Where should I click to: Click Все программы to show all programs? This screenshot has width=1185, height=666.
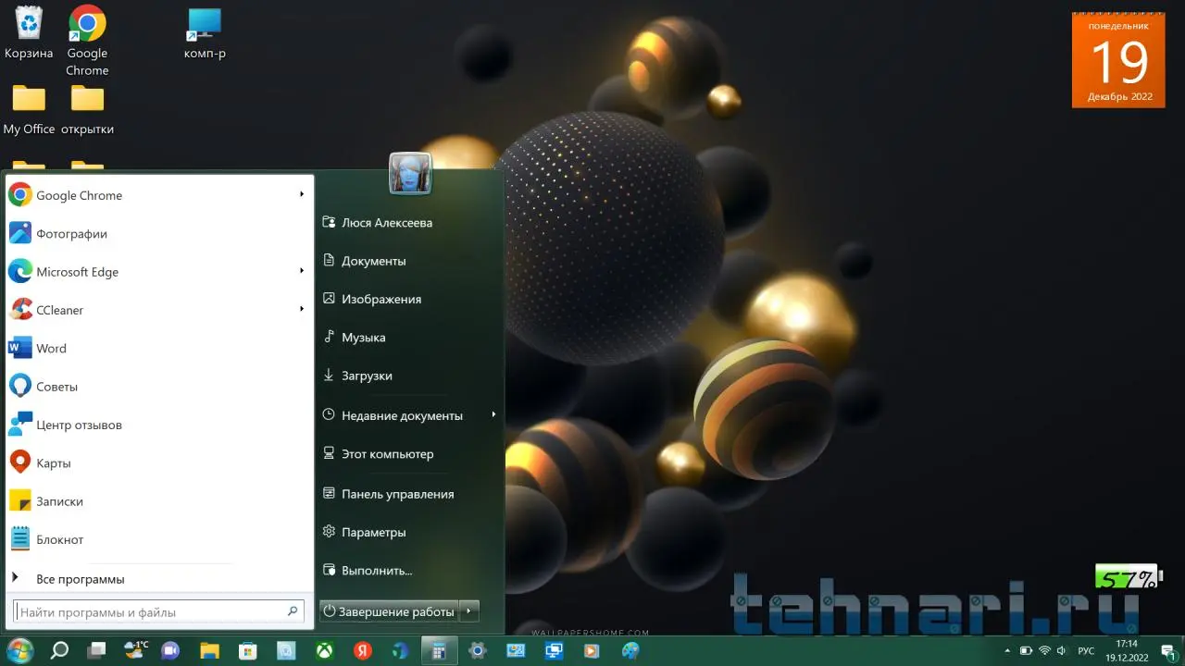point(80,579)
